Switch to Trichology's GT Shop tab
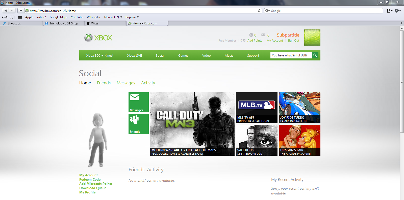404x200 pixels. click(63, 23)
